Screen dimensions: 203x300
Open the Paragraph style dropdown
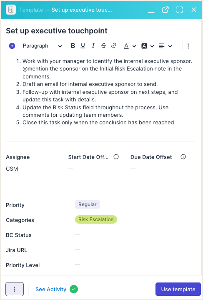[x=42, y=46]
